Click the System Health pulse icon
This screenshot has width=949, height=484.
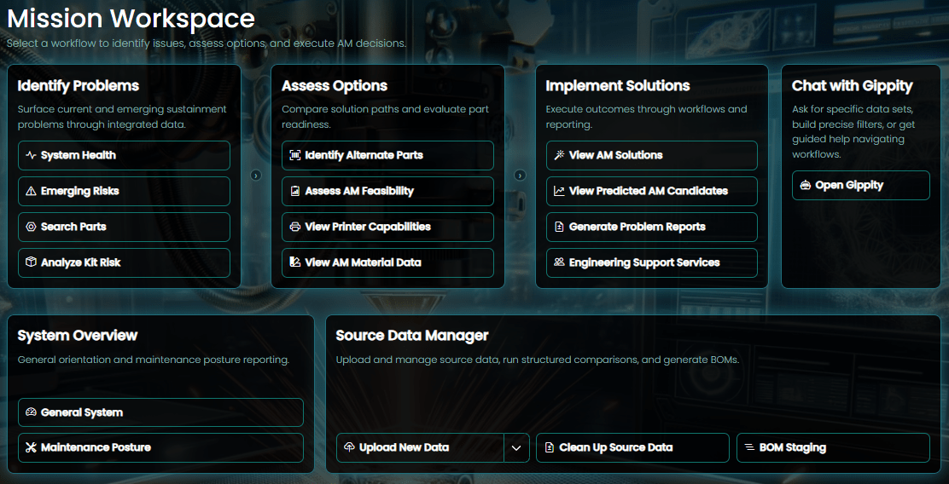pyautogui.click(x=31, y=155)
